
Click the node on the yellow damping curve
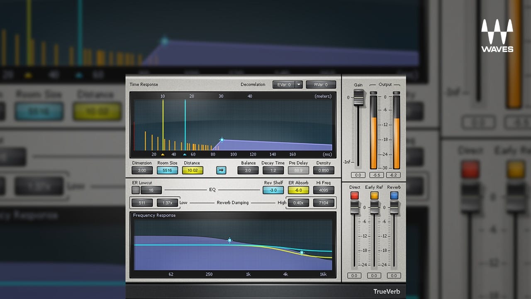tap(302, 252)
